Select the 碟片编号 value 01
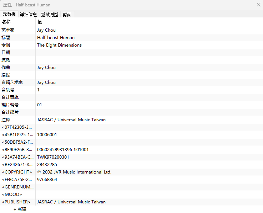The width and height of the screenshot is (263, 213). (x=39, y=105)
